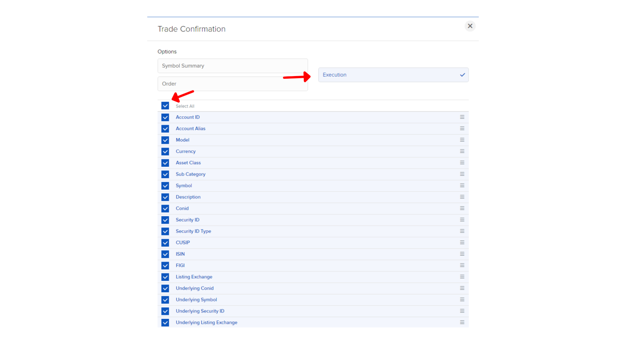The height and width of the screenshot is (352, 626).
Task: Click the reorder handle beside Currency
Action: [x=462, y=151]
